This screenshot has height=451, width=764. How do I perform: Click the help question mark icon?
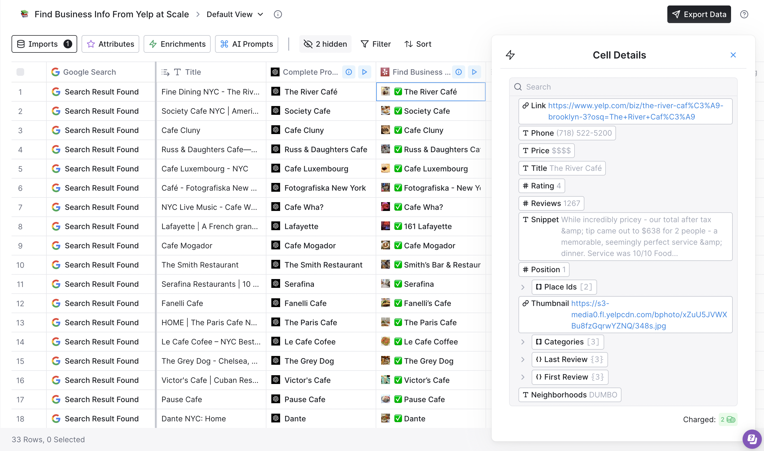pos(744,14)
